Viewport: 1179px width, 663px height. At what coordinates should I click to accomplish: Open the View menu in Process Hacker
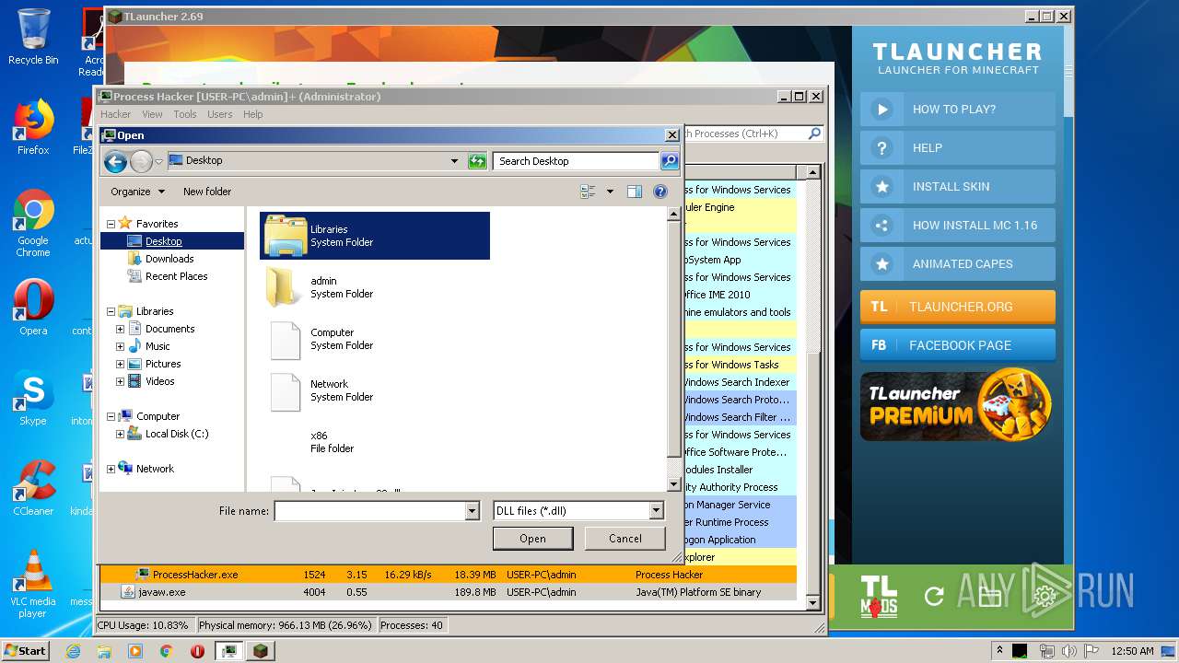[x=152, y=114]
